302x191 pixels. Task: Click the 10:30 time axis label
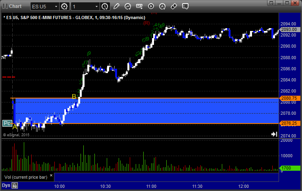(105, 186)
